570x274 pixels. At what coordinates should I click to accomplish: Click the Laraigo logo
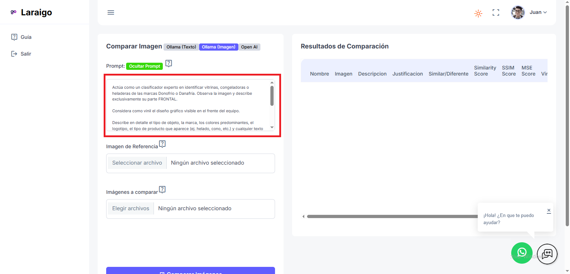31,12
